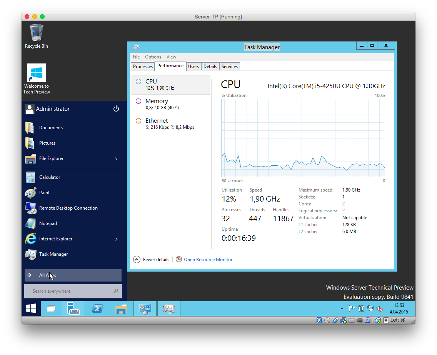
Task: Start Notepad from the Start menu
Action: (48, 223)
